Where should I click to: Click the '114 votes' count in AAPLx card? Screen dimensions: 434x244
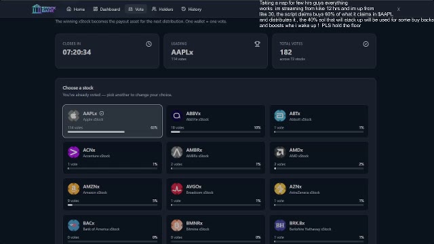(75, 127)
